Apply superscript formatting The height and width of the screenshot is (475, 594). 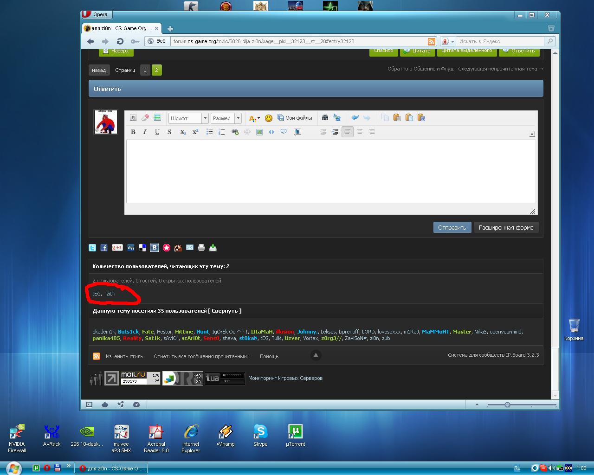195,132
